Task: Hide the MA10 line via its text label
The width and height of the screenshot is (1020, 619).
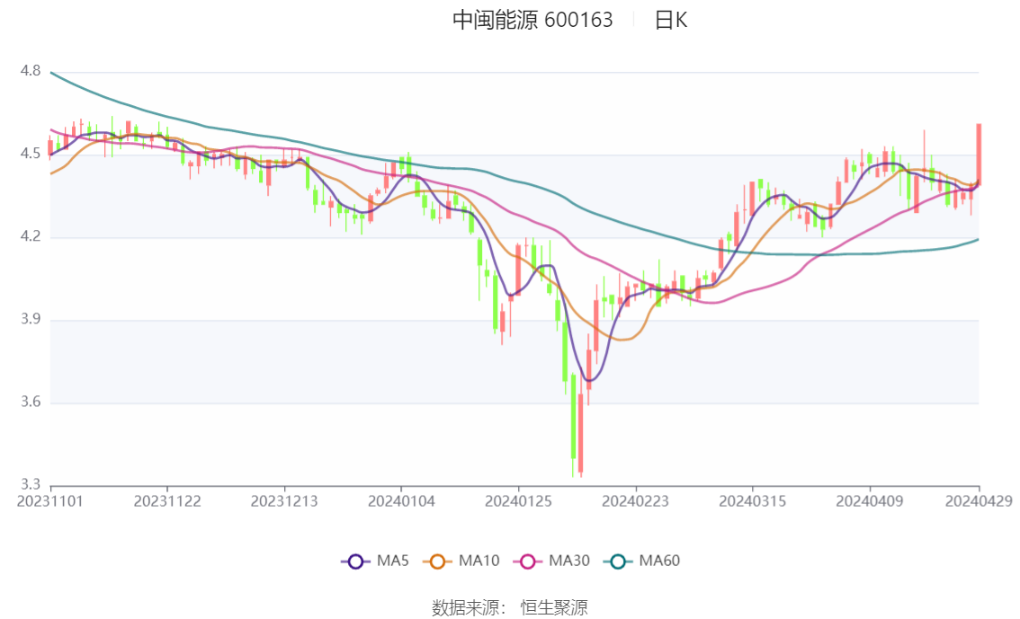Action: click(479, 562)
